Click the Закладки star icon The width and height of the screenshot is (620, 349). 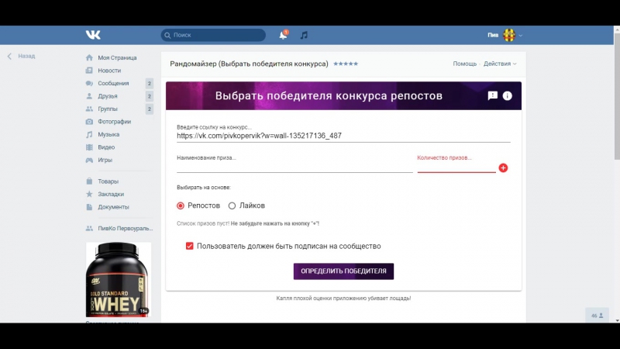pyautogui.click(x=89, y=194)
